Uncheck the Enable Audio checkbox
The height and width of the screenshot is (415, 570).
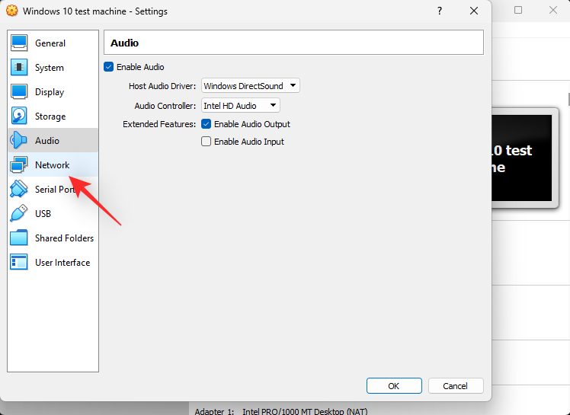coord(108,67)
